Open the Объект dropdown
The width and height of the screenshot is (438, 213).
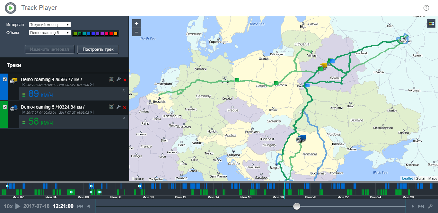(x=49, y=33)
